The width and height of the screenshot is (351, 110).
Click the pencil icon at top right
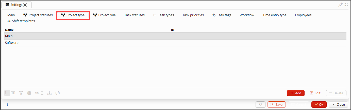[341, 5]
